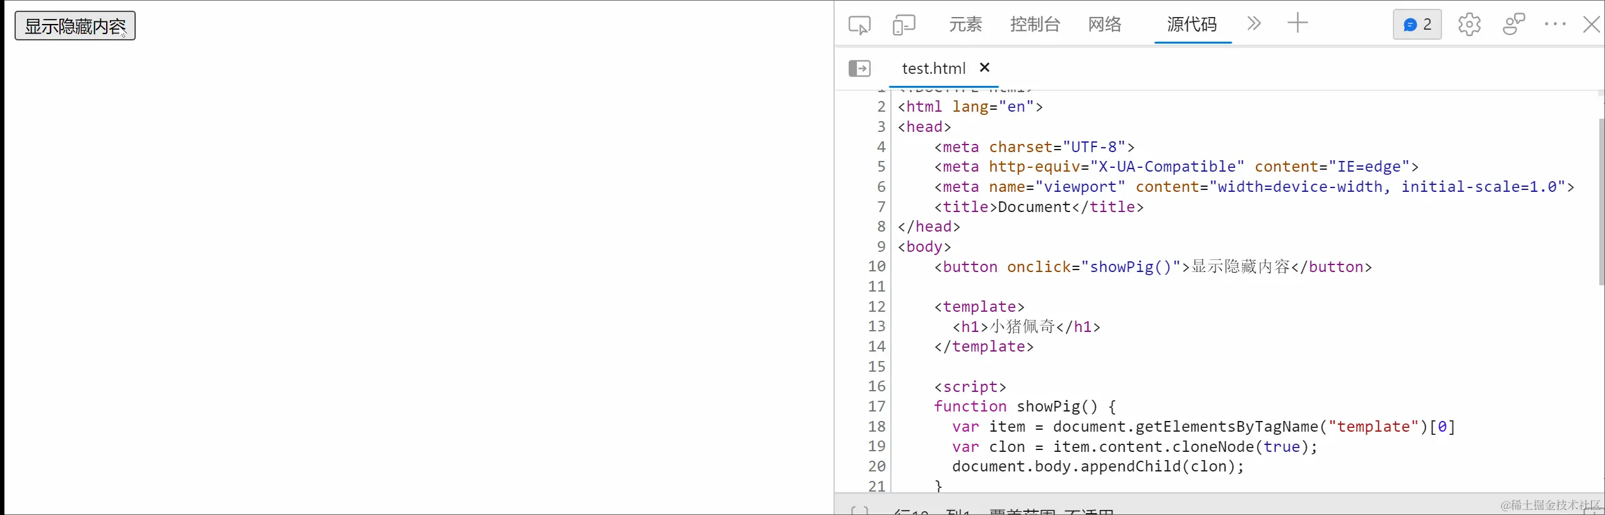The image size is (1605, 515).
Task: Click the <html lang="en"> line
Action: click(970, 107)
